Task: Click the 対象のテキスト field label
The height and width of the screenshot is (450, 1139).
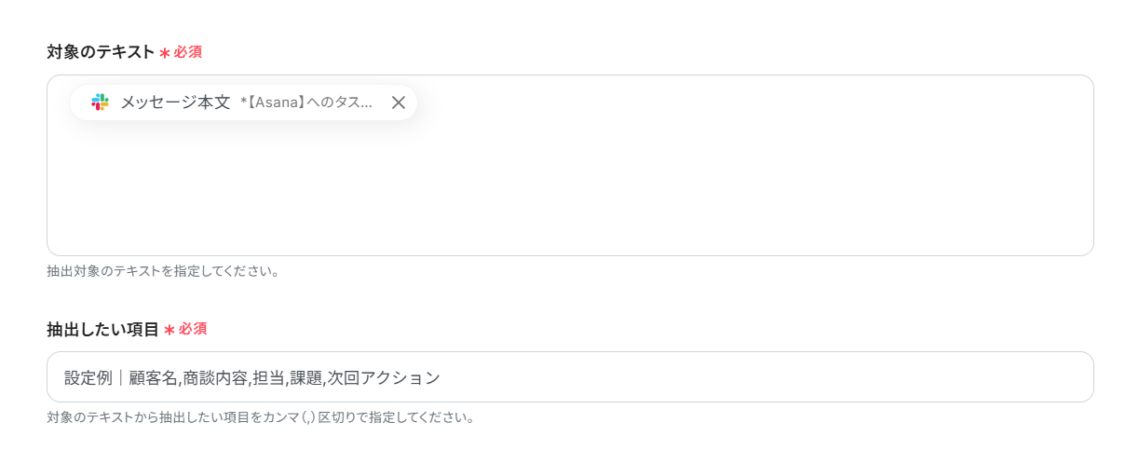Action: [x=101, y=52]
